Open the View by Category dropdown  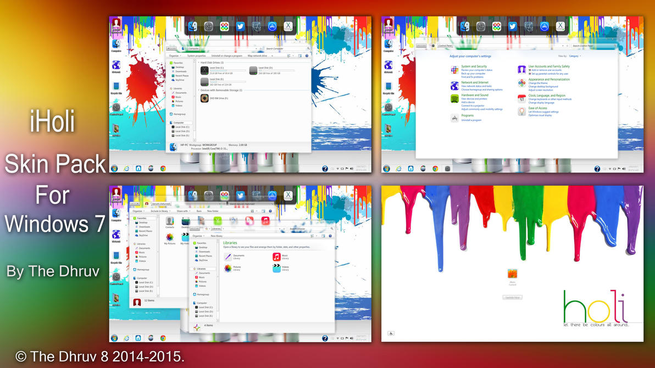tap(575, 56)
